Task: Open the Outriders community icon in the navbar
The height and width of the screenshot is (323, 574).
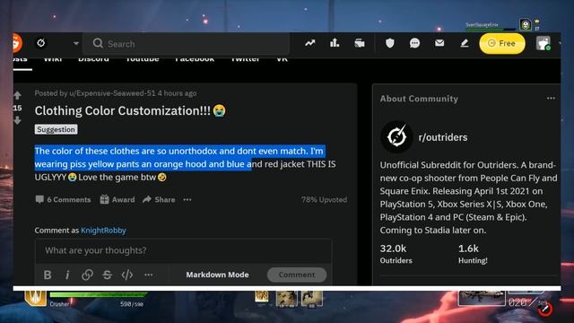Action: [x=41, y=43]
